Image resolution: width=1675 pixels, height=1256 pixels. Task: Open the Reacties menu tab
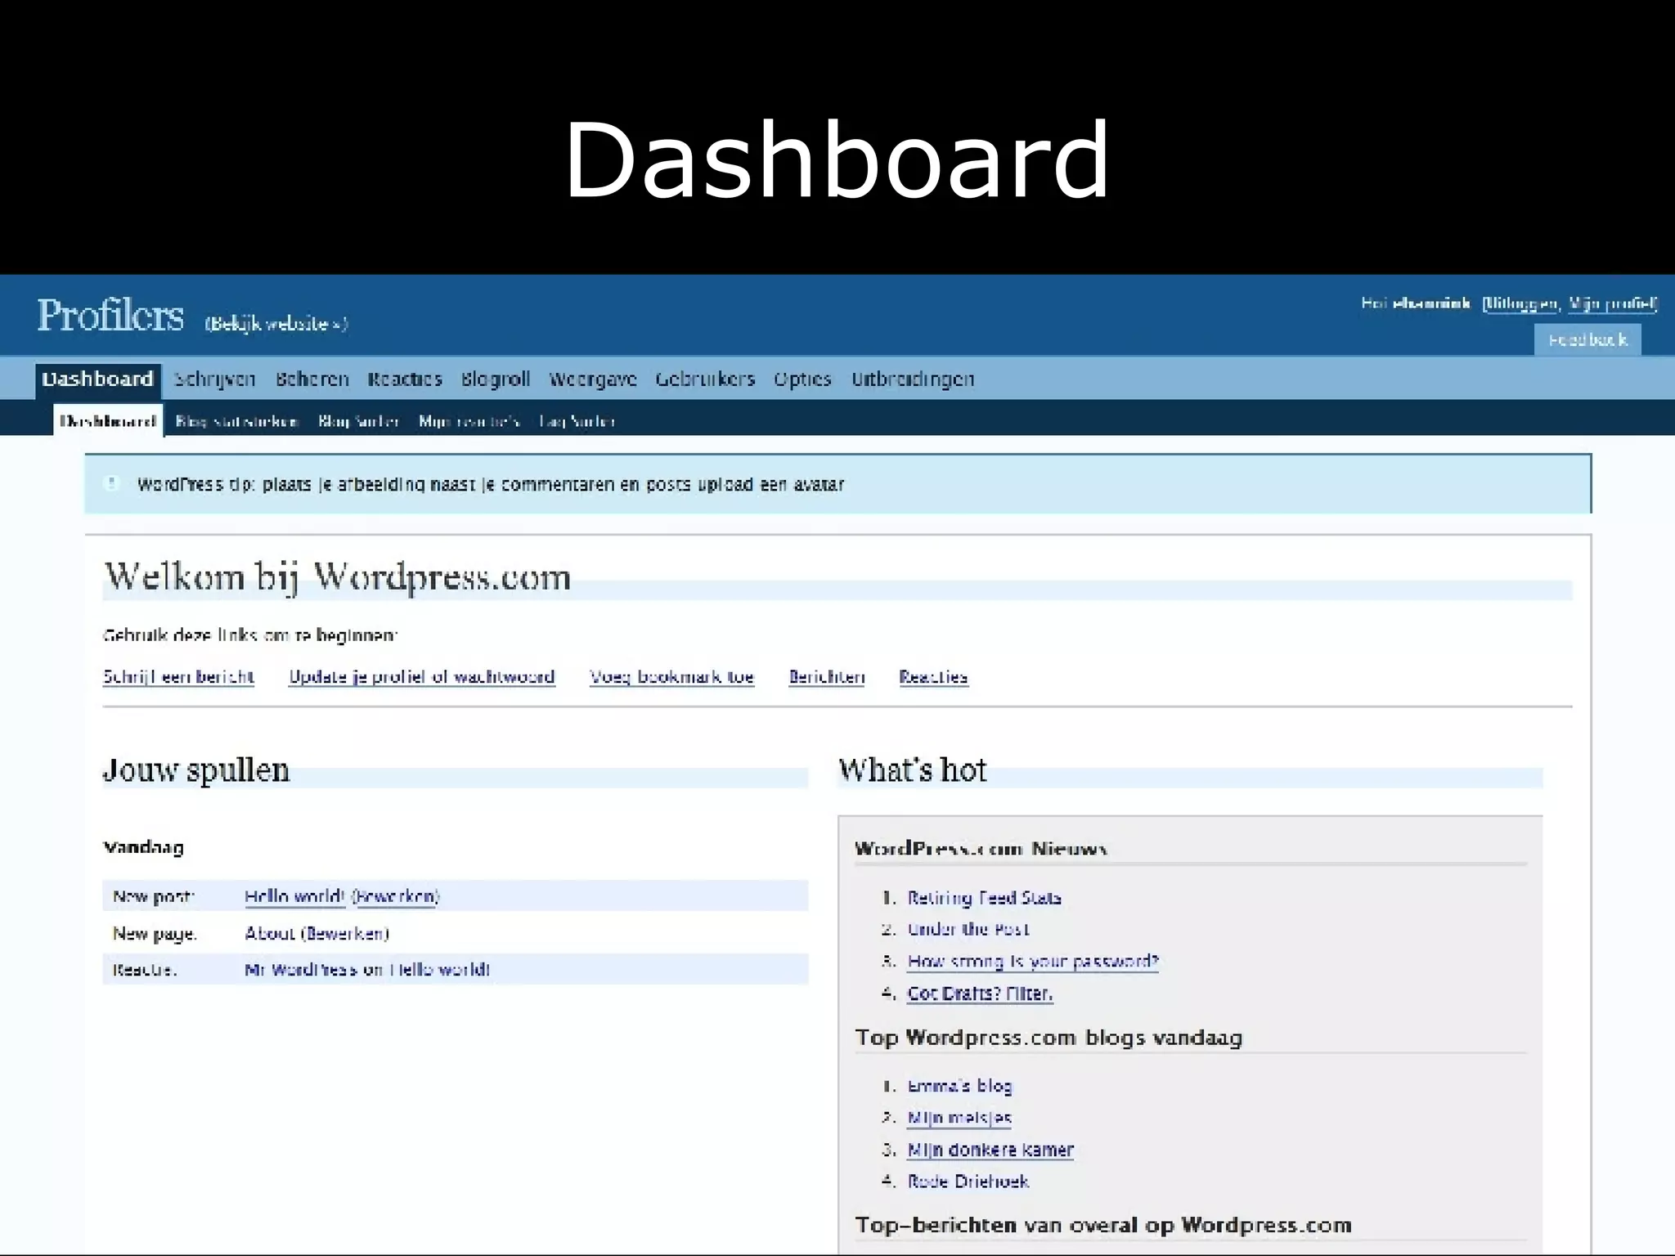pyautogui.click(x=405, y=379)
